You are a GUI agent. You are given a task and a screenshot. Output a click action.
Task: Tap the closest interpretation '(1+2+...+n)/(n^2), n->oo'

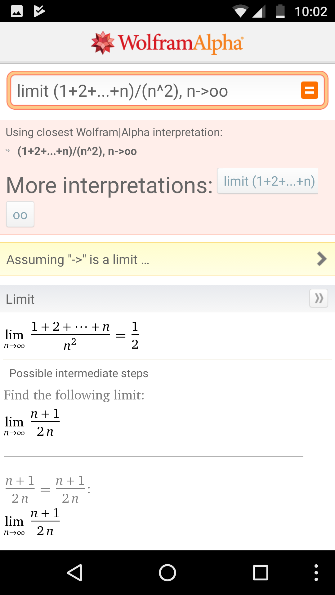(x=77, y=151)
